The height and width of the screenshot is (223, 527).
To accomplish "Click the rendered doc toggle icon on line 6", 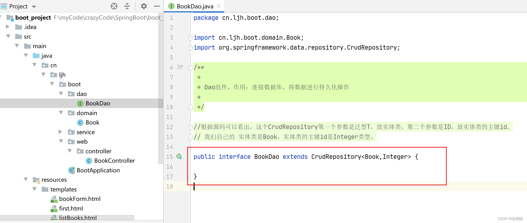I will click(x=180, y=67).
